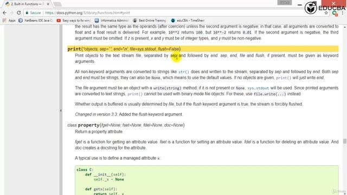This screenshot has width=347, height=195.
Task: Click the vertical scrollbar thumb
Action: pos(345,141)
